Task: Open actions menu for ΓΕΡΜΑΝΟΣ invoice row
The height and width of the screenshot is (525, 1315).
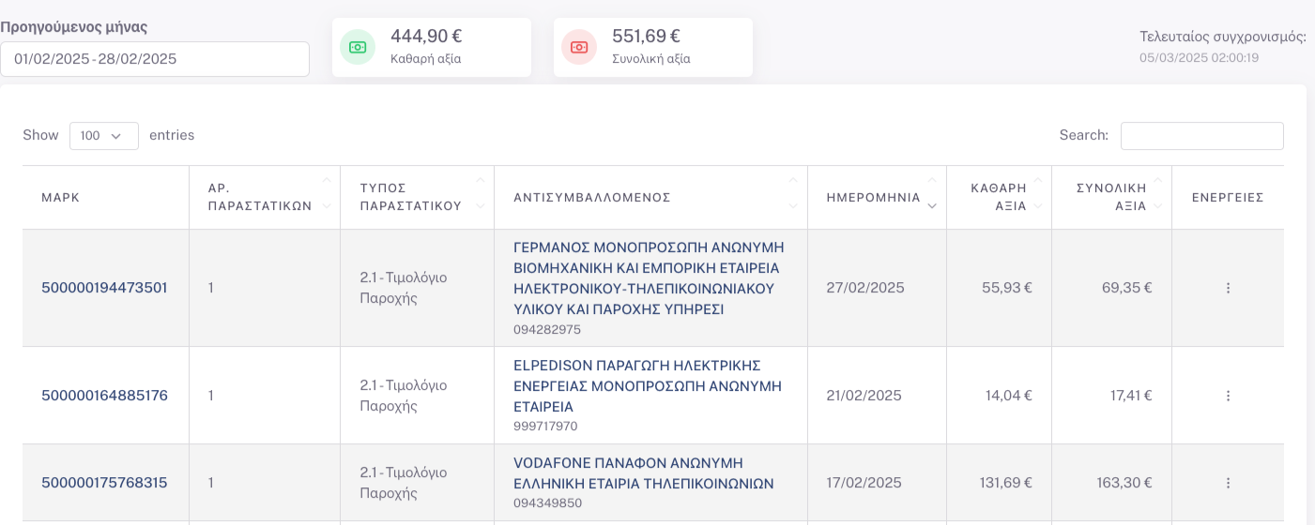Action: (x=1228, y=288)
